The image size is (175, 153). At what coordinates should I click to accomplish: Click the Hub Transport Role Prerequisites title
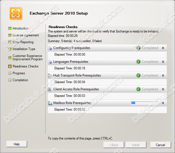point(77,75)
